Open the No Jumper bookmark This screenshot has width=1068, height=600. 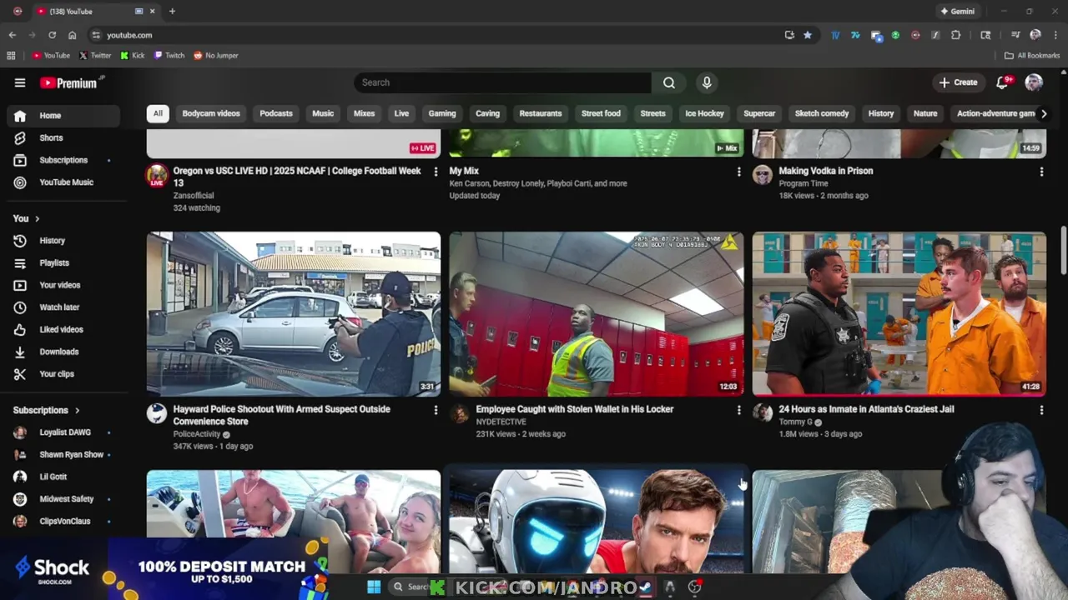(216, 55)
